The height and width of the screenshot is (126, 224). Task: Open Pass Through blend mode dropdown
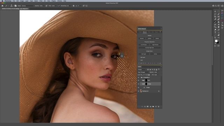click(x=143, y=72)
